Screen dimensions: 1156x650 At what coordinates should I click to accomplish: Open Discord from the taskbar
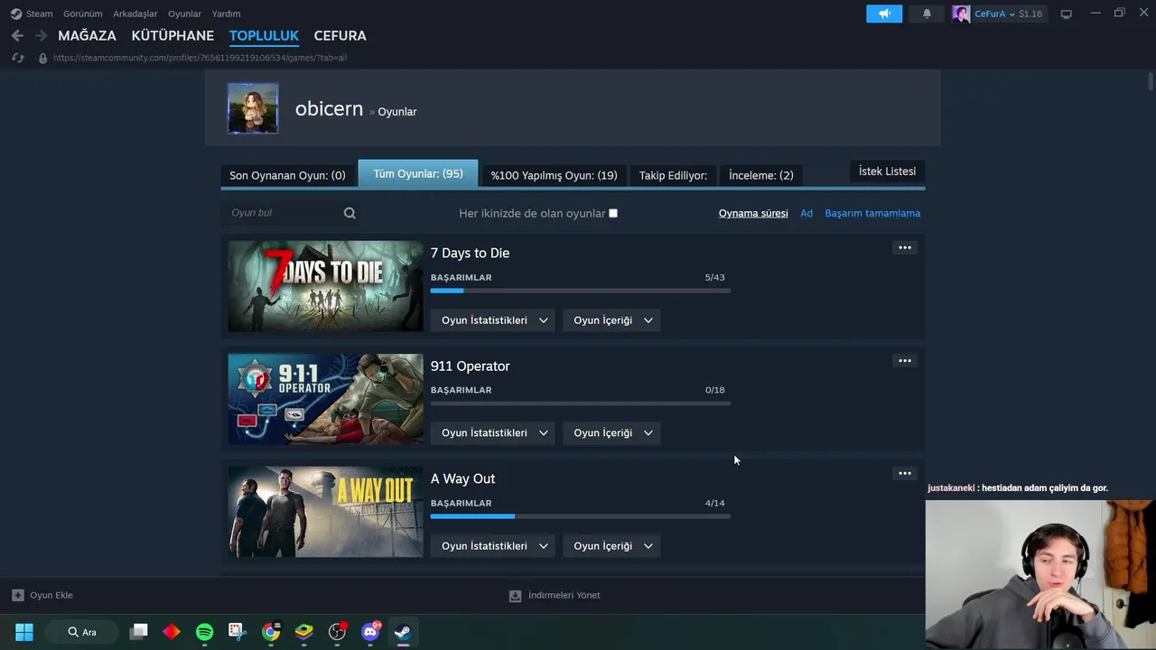point(370,632)
